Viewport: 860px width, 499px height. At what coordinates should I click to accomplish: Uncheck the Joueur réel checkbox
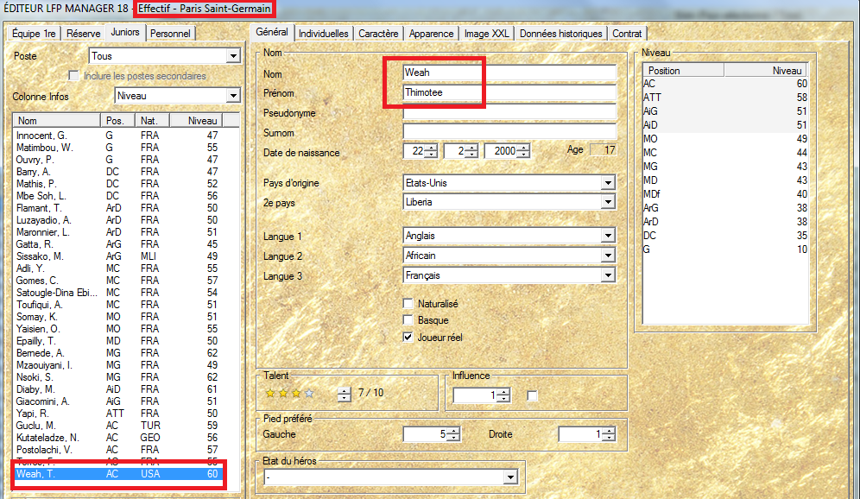pos(408,338)
